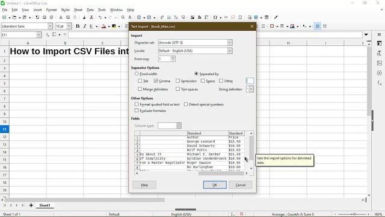The image size is (385, 217).
Task: Click the Find and Replace magnifier icon
Action: (123, 17)
